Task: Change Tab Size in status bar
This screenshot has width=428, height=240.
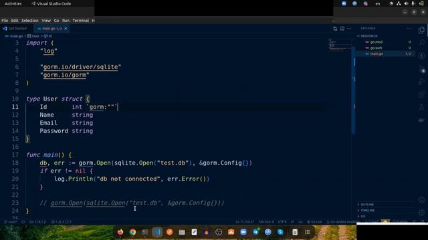Action: pos(266,222)
